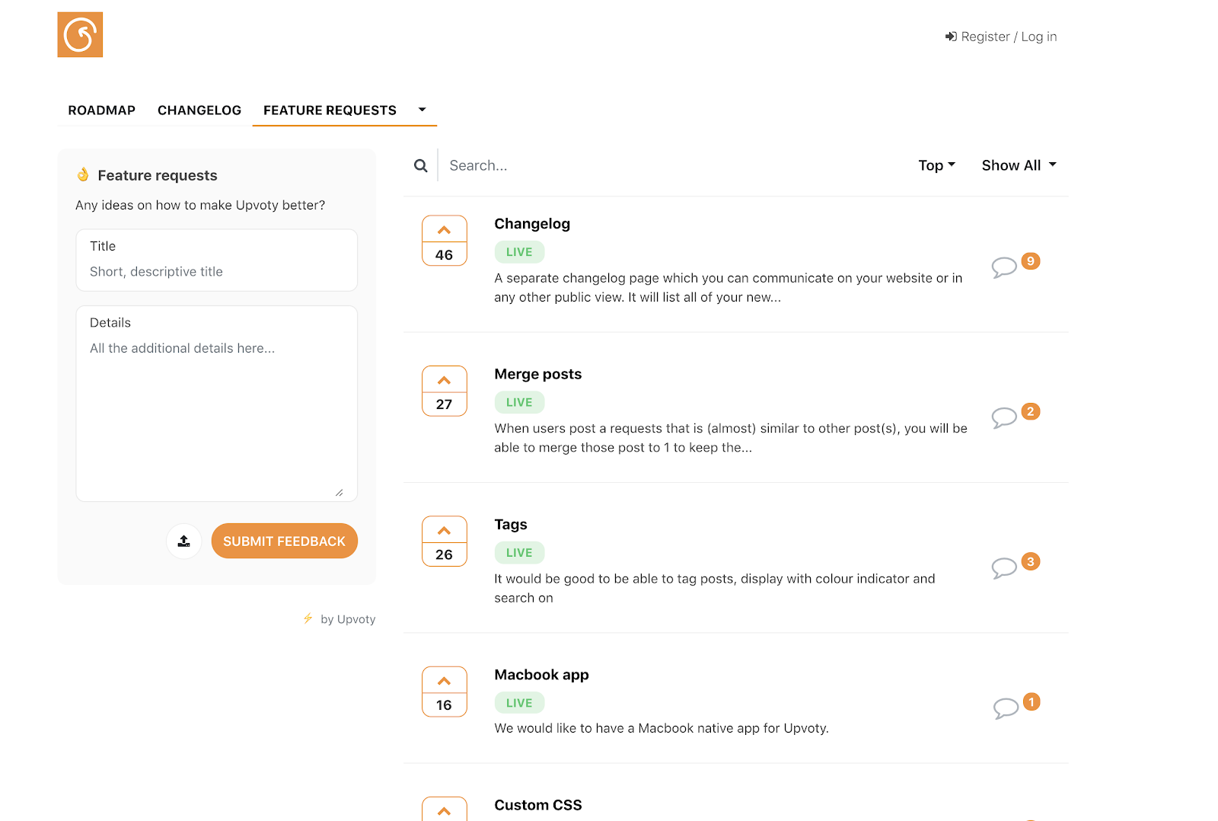
Task: Click the LIVE badge on Changelog
Action: click(519, 252)
